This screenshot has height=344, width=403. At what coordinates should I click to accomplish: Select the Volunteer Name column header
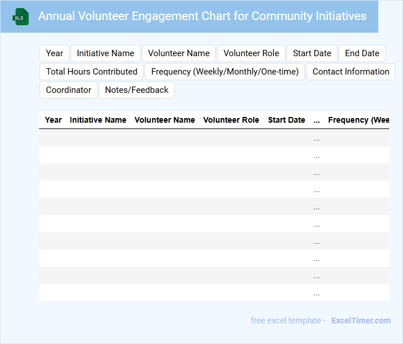coord(165,120)
